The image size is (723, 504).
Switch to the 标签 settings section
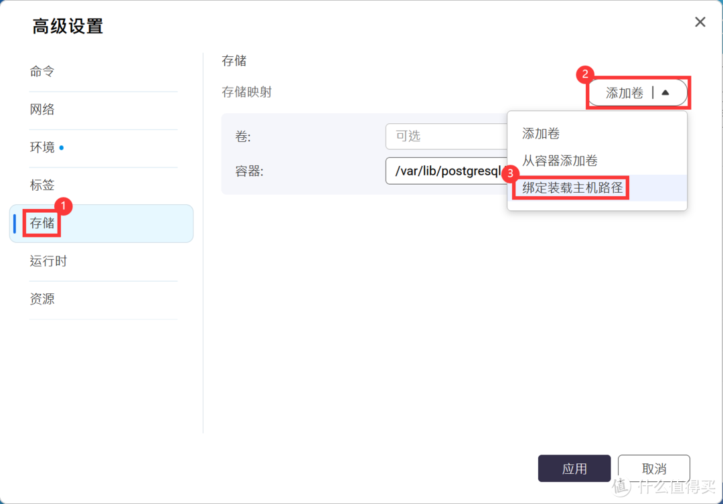tap(42, 185)
